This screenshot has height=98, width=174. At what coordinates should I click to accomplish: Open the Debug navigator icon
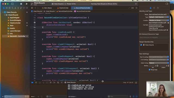click(x=21, y=8)
